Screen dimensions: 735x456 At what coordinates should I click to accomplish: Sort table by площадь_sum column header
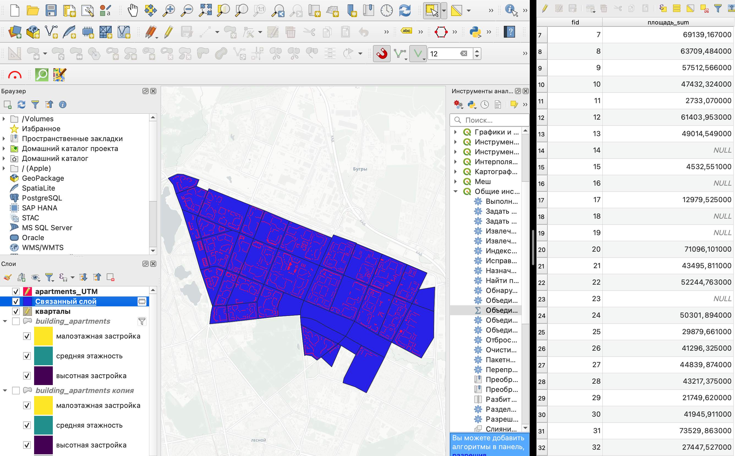click(x=668, y=22)
